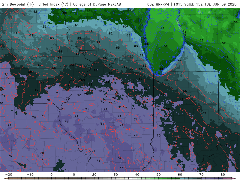This screenshot has height=180, width=240.
Task: Click the 55 dewpoint value on the map
Action: [x=147, y=43]
